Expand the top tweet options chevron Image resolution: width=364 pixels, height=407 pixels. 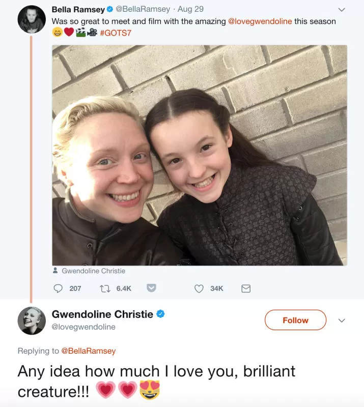click(342, 10)
